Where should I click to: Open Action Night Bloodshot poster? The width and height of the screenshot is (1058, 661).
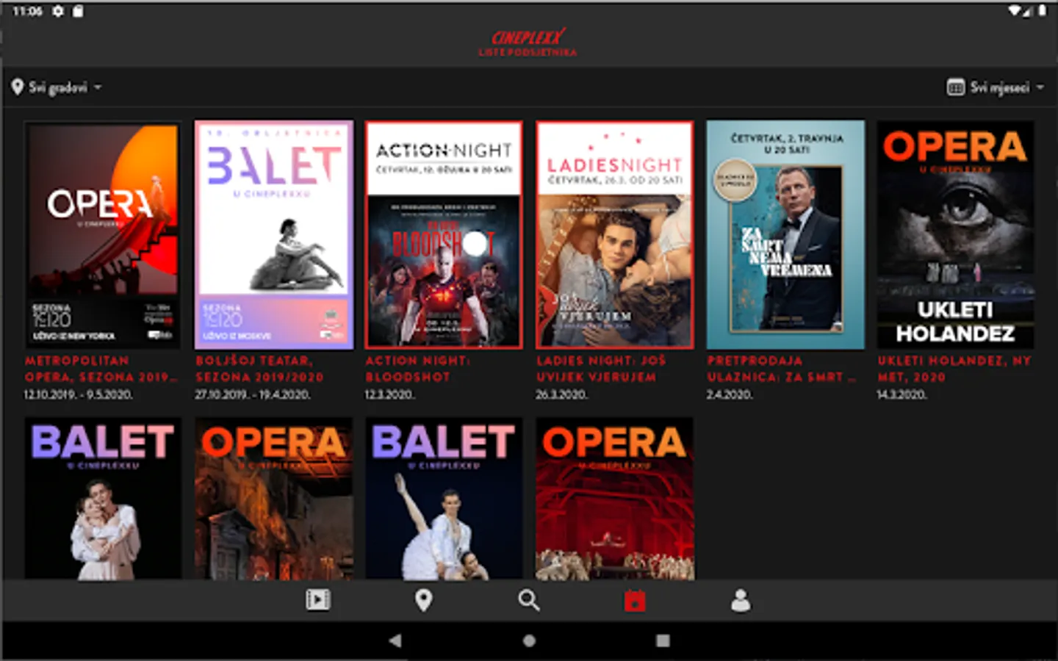[x=444, y=235]
